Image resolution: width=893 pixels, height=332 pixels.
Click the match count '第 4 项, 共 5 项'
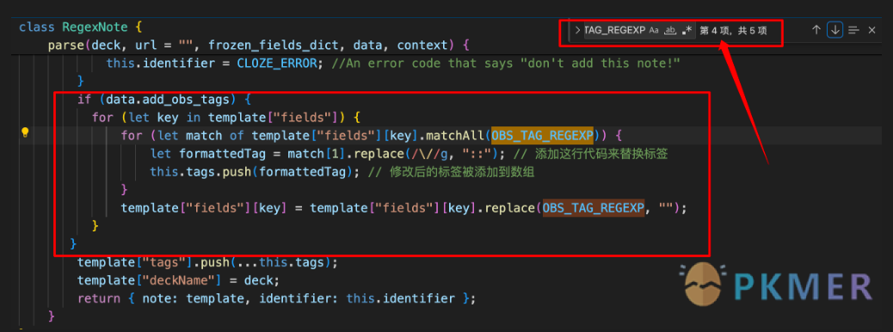coord(732,31)
